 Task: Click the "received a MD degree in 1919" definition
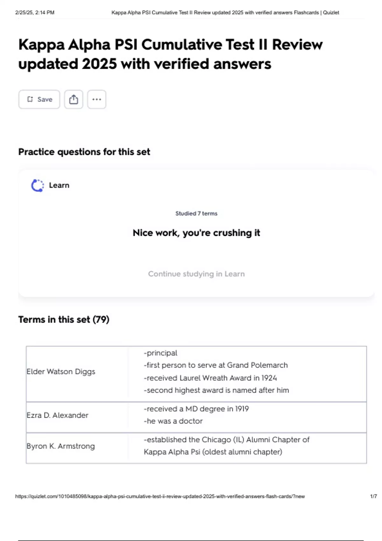pyautogui.click(x=196, y=409)
